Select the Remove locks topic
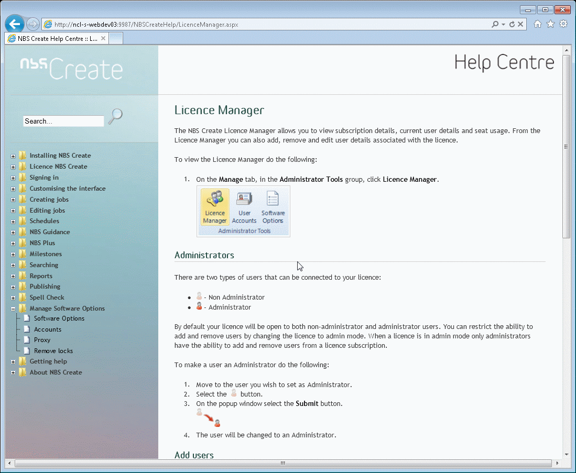 click(55, 350)
